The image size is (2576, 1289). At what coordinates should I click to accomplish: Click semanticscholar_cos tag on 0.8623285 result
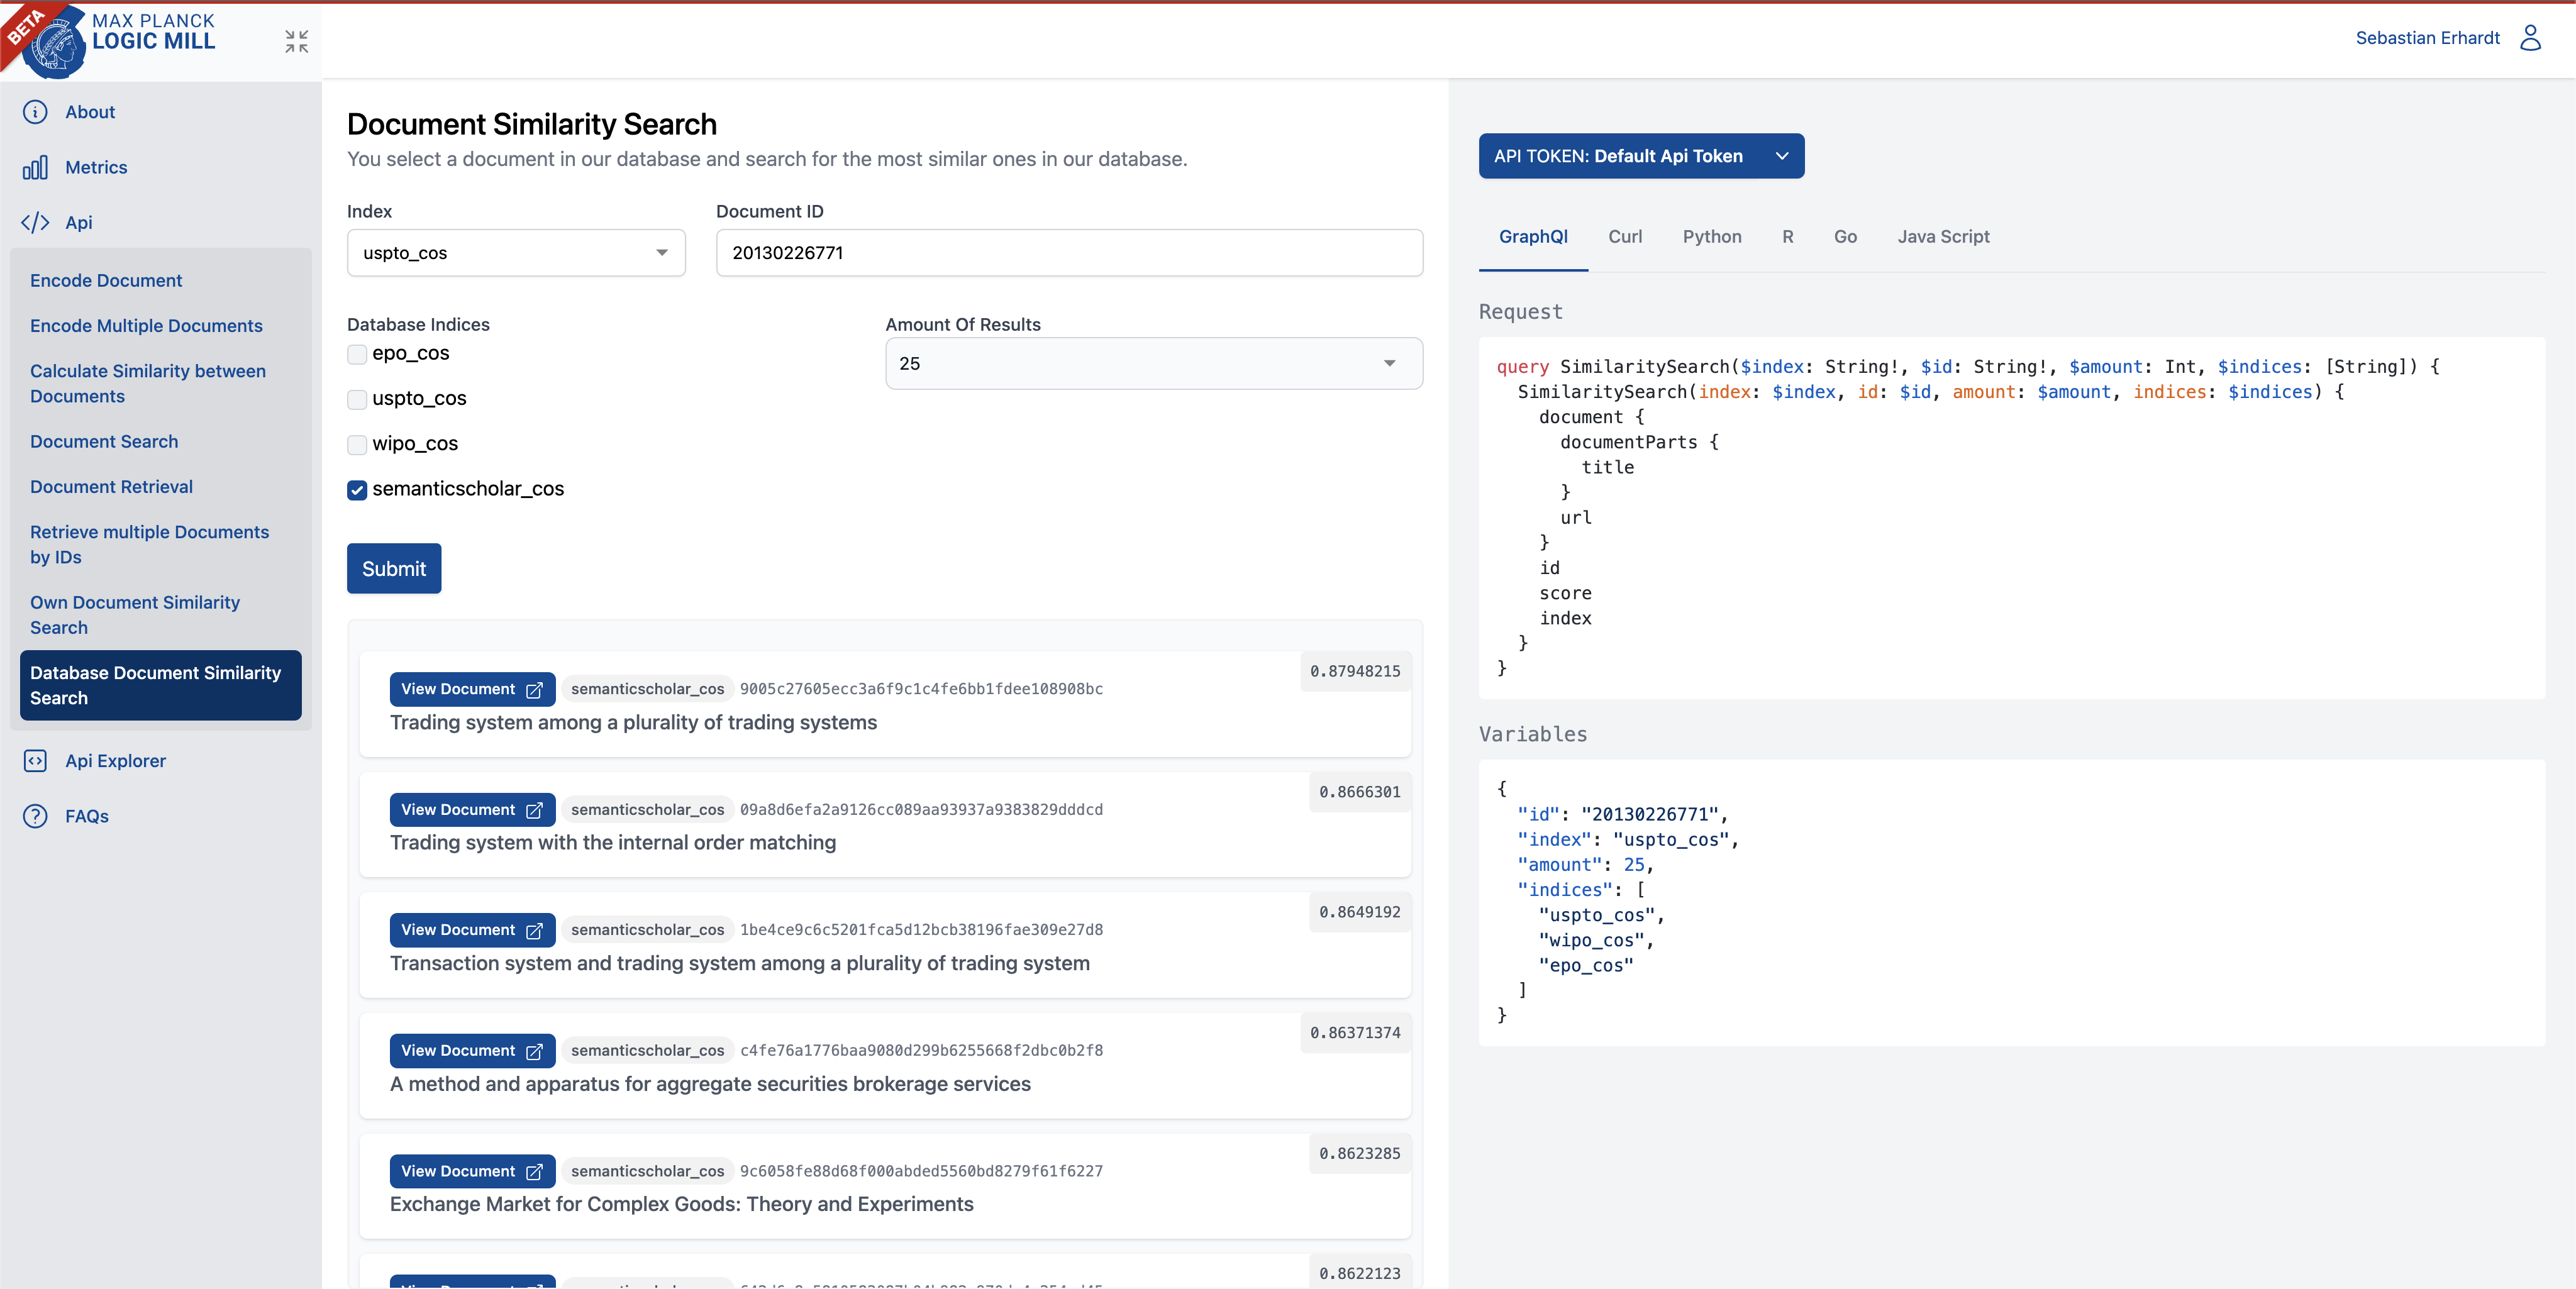647,1171
